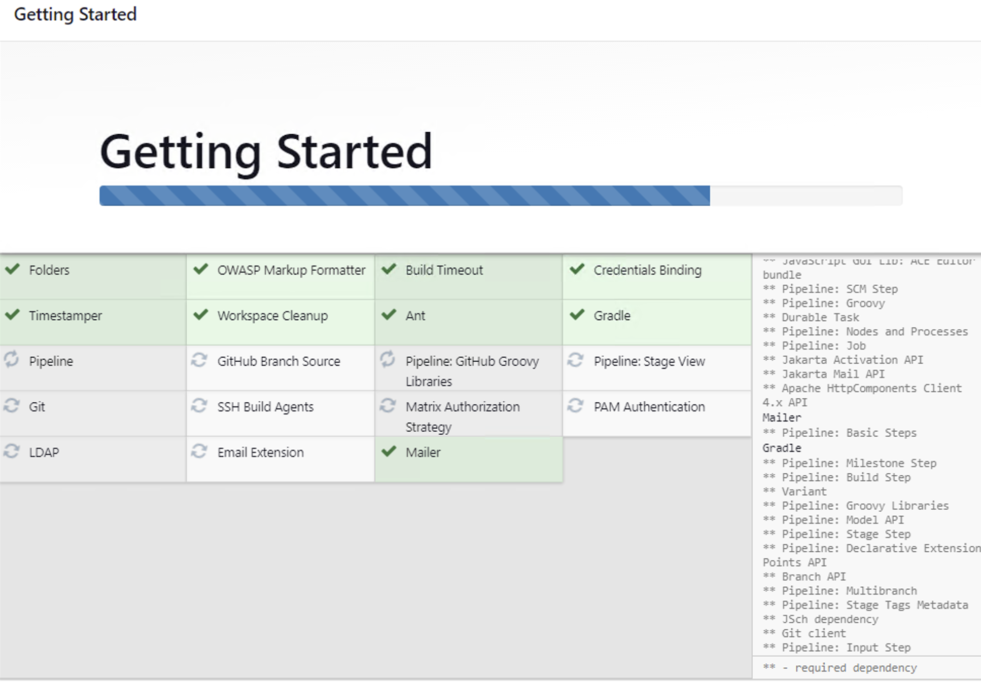Open the Matrix Authorization Strategy entry
The width and height of the screenshot is (981, 683).
click(462, 415)
